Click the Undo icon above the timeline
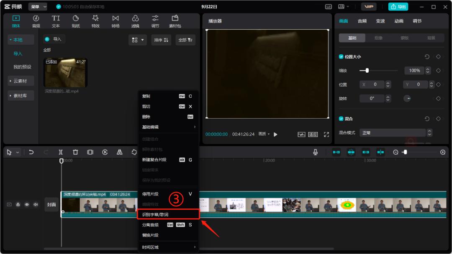The image size is (452, 254). [31, 152]
